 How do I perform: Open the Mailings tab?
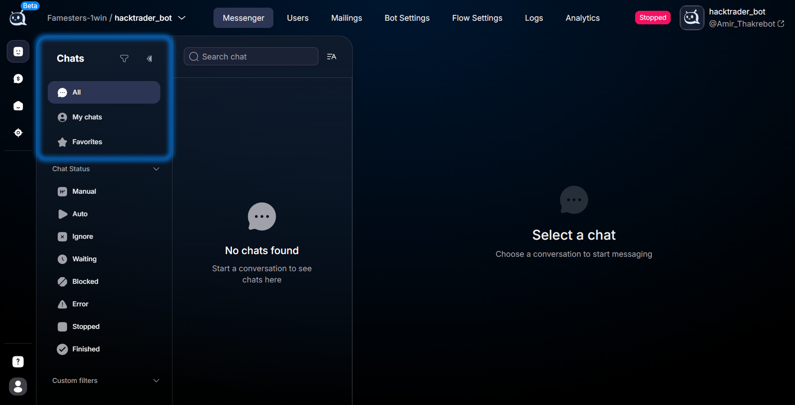(346, 18)
